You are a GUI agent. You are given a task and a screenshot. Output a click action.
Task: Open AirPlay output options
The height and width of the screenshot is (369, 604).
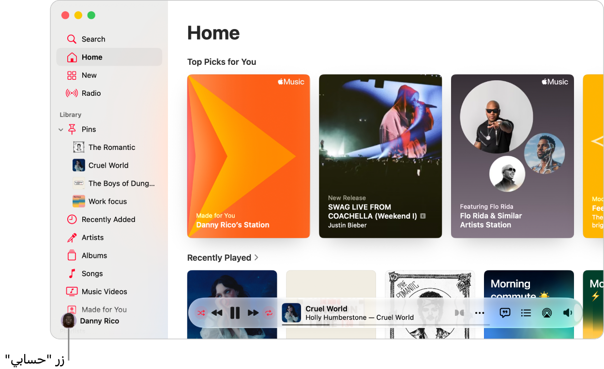coord(546,313)
